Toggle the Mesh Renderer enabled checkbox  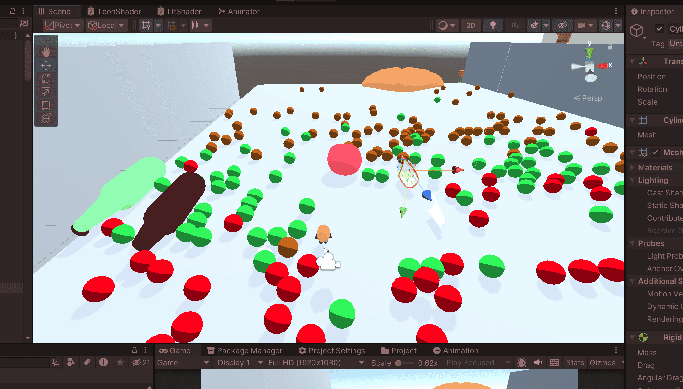click(x=655, y=152)
